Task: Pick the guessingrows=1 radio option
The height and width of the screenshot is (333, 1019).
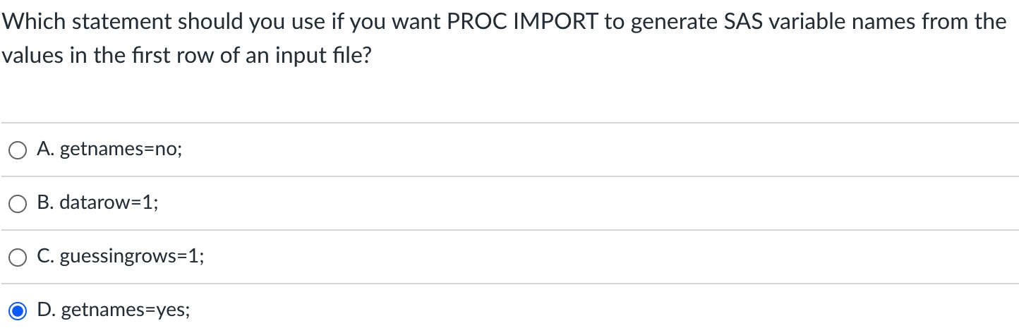Action: point(18,257)
